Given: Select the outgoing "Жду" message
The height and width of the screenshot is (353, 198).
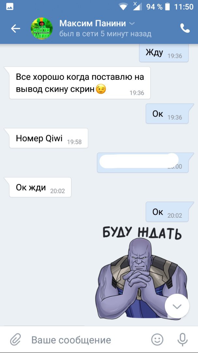Looking at the screenshot, I should coord(164,53).
